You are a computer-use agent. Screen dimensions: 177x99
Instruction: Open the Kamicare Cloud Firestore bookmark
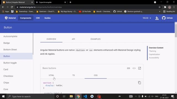46,12
